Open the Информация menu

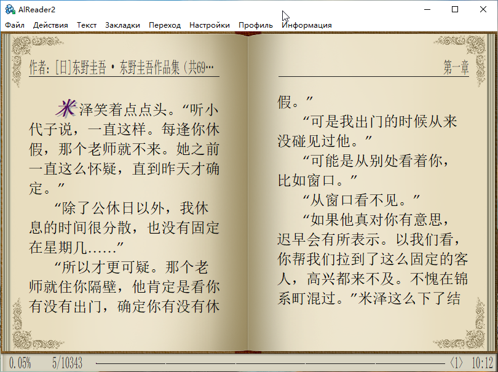[307, 25]
